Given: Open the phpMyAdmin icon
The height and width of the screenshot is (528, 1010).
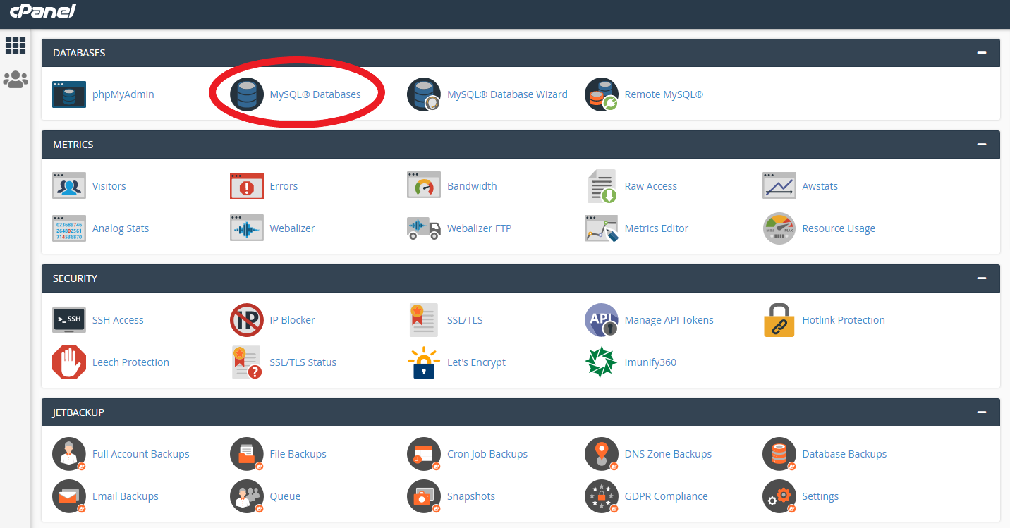Looking at the screenshot, I should [x=68, y=94].
